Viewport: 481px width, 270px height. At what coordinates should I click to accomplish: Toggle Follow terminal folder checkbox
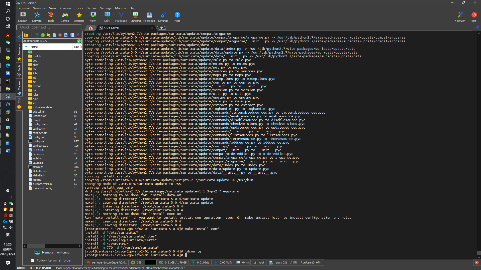coord(33,260)
